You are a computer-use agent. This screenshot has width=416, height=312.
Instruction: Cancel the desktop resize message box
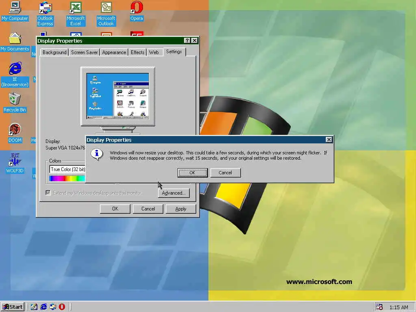click(x=225, y=173)
